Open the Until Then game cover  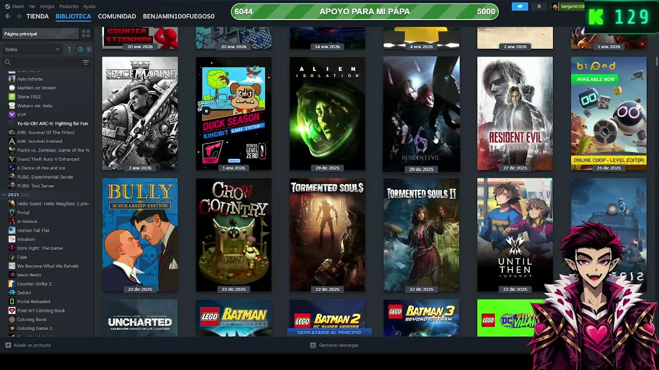click(x=515, y=235)
